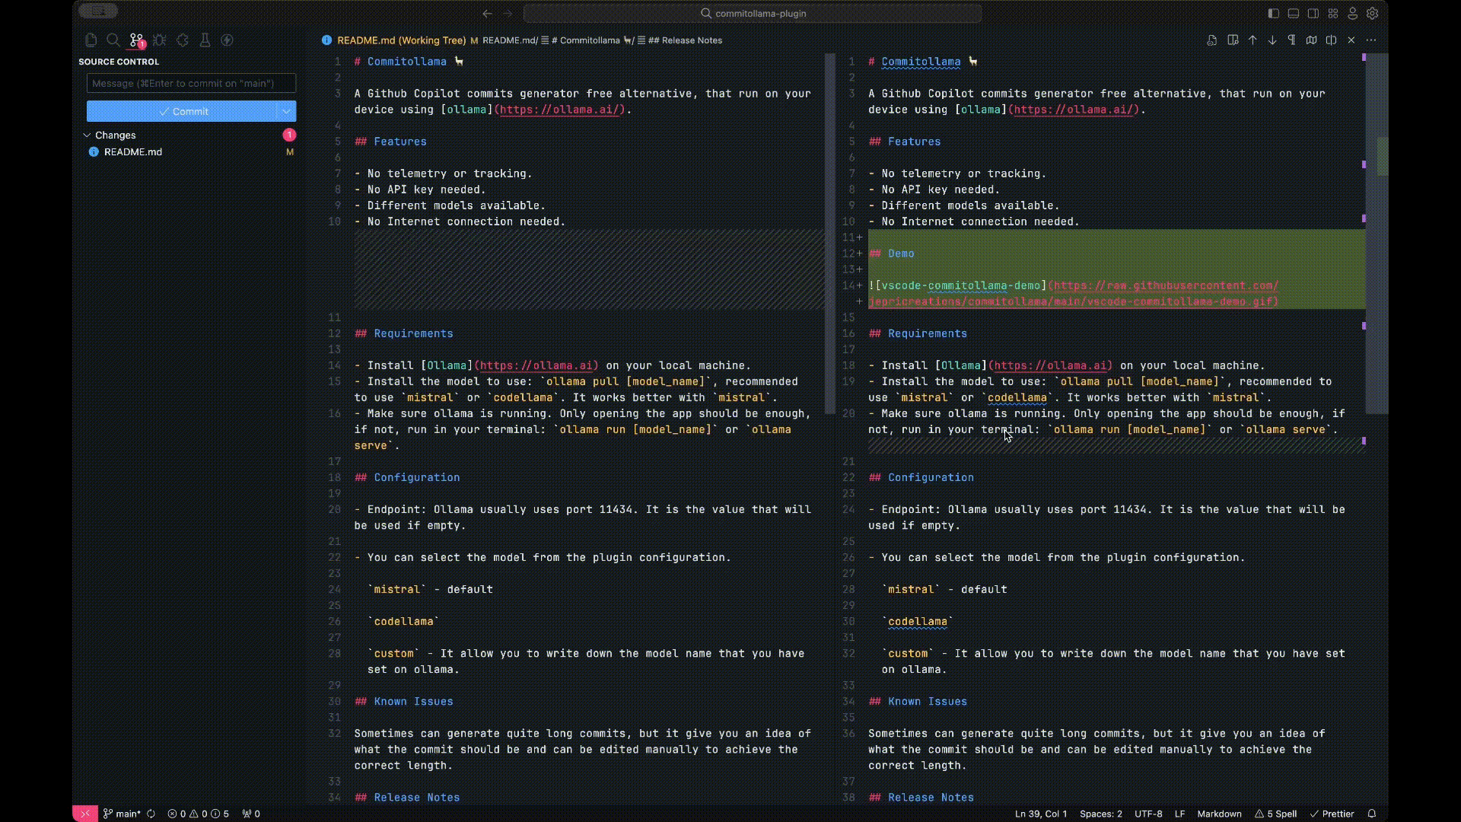Open the Customize Layout grid icon
The image size is (1461, 822).
click(x=1332, y=13)
